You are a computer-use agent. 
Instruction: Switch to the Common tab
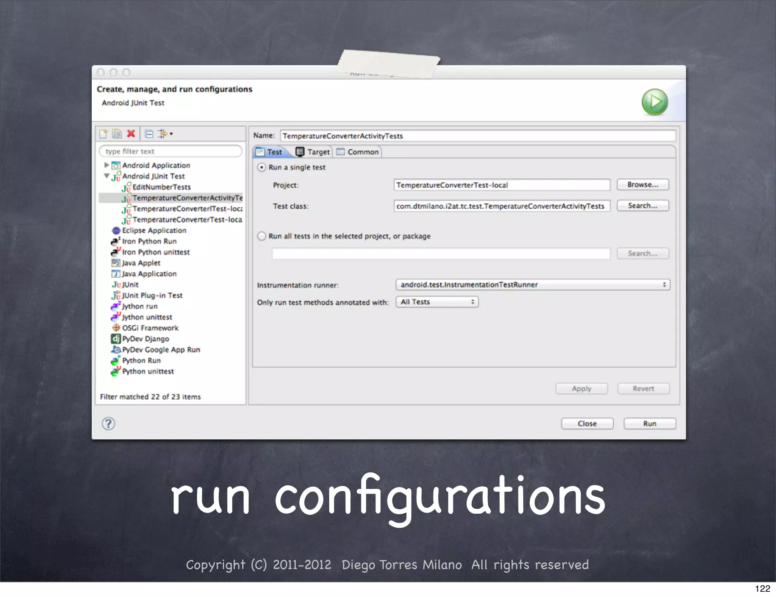point(358,152)
